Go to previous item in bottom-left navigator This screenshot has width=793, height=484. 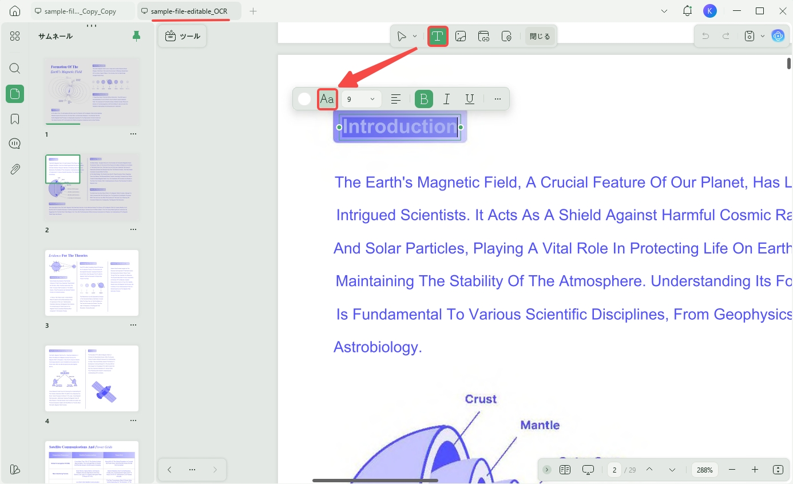coord(169,470)
